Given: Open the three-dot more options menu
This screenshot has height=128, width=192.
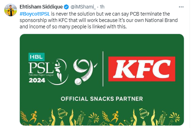Looking at the screenshot, I should tap(181, 7).
